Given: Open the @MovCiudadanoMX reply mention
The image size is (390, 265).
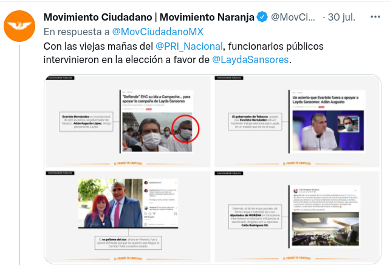Looking at the screenshot, I should tap(158, 32).
